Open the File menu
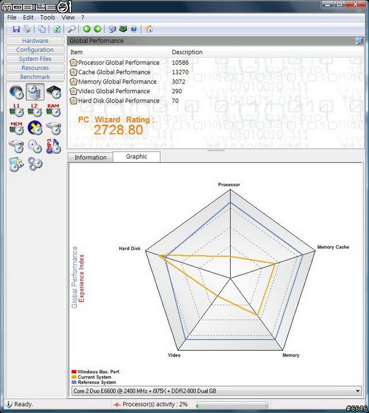Viewport: 369px width, 413px height. coord(12,17)
